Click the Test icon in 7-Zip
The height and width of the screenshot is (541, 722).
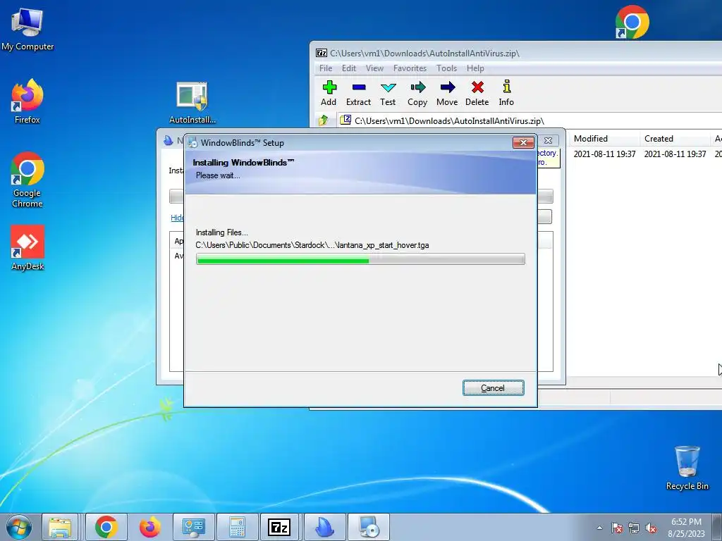tap(388, 94)
